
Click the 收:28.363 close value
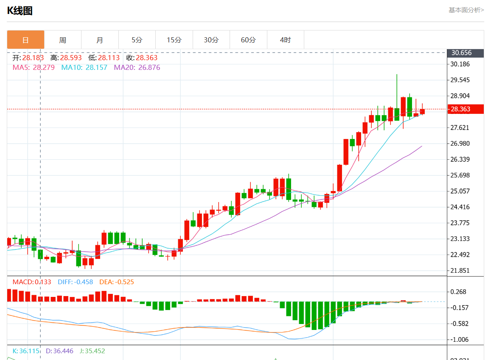coord(142,58)
